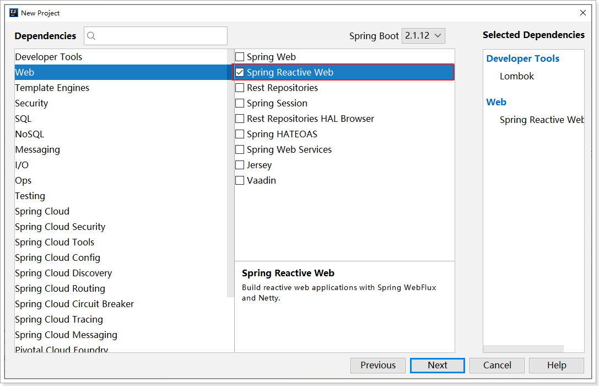This screenshot has width=599, height=386.
Task: Choose Spring Cloud Tracing category
Action: [x=121, y=319]
